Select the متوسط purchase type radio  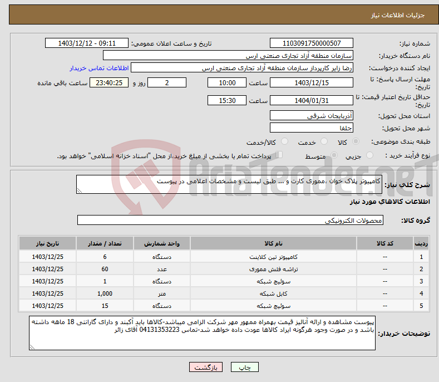(x=334, y=155)
